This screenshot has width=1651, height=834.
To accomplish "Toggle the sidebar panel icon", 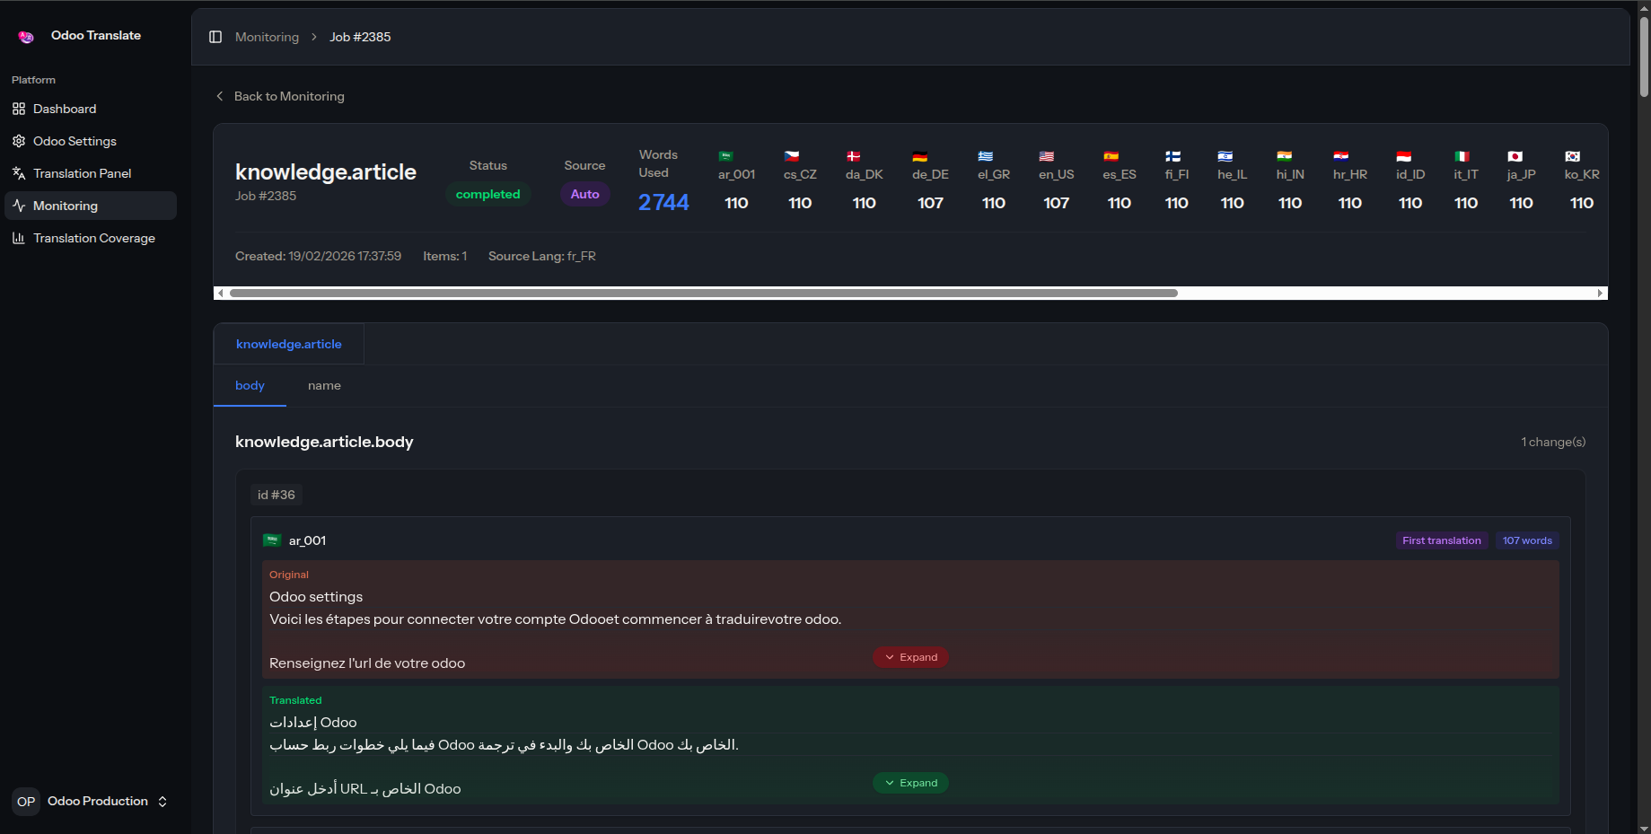I will tap(215, 37).
